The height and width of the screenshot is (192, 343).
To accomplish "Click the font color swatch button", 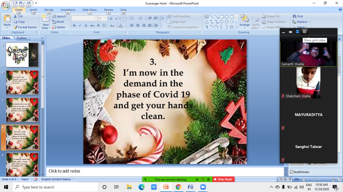I will coord(120,26).
